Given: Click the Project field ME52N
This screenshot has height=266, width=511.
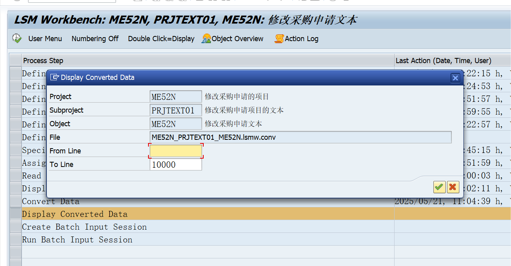Looking at the screenshot, I should click(x=176, y=96).
